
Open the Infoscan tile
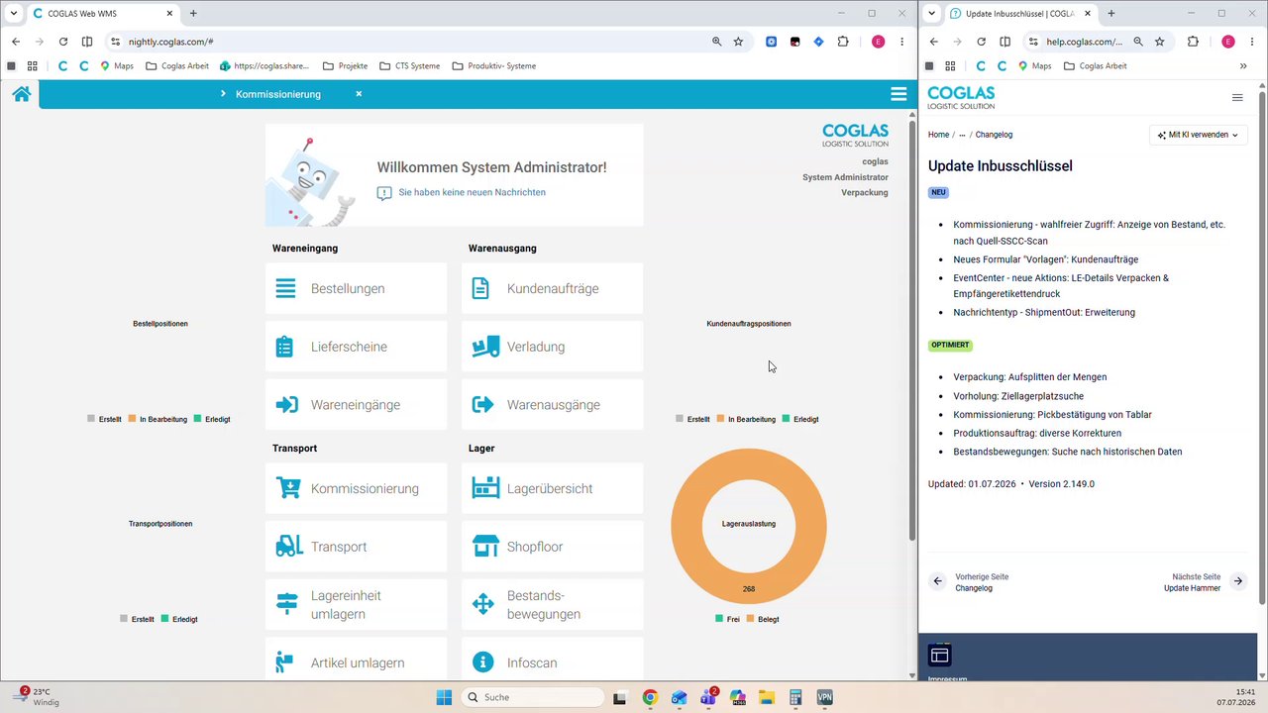click(x=552, y=659)
